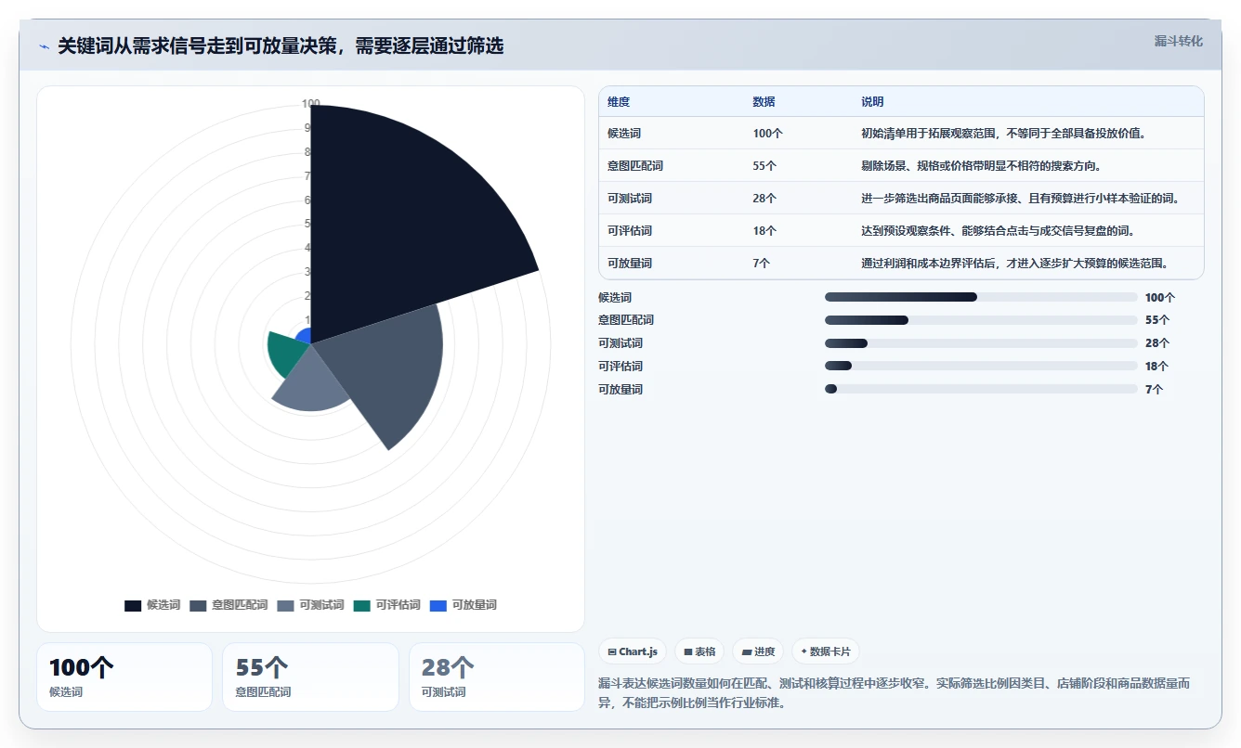Click the description starting 通过利润和成本边界评估
This screenshot has width=1241, height=748.
(x=1014, y=264)
